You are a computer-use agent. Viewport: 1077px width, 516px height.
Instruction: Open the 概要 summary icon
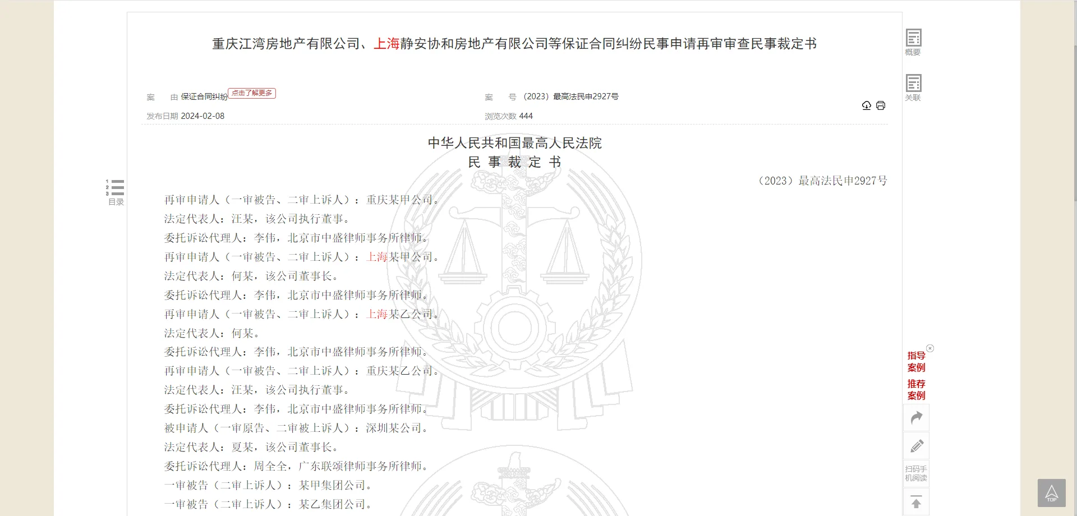(x=913, y=42)
